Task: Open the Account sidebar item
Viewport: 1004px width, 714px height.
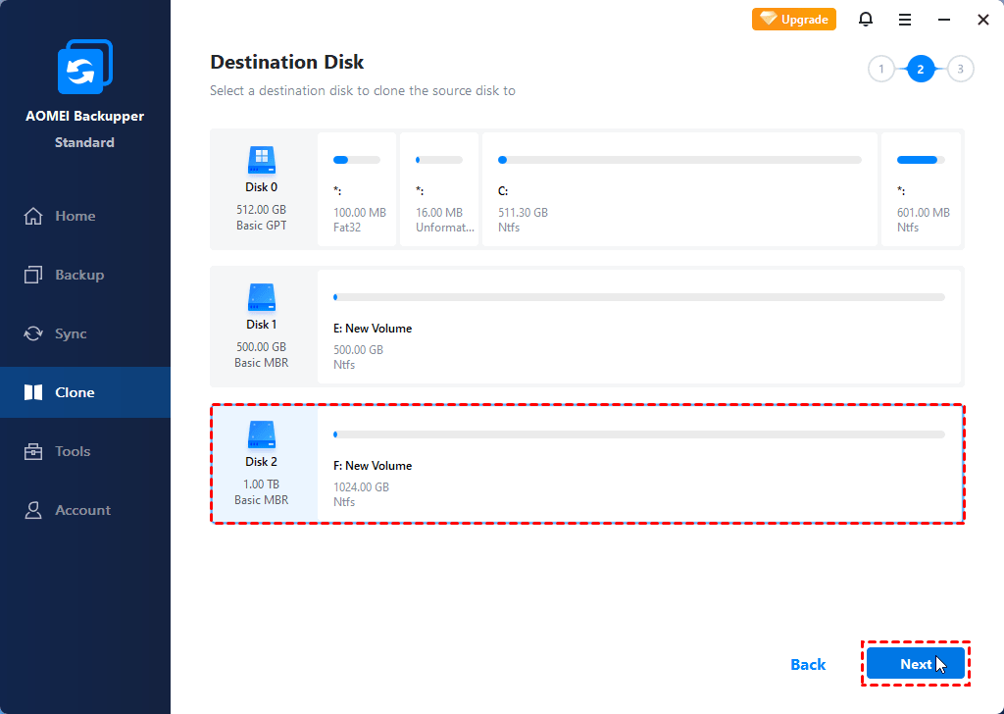Action: point(82,511)
